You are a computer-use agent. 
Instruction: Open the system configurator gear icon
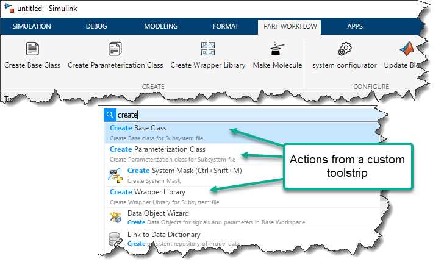tap(345, 49)
